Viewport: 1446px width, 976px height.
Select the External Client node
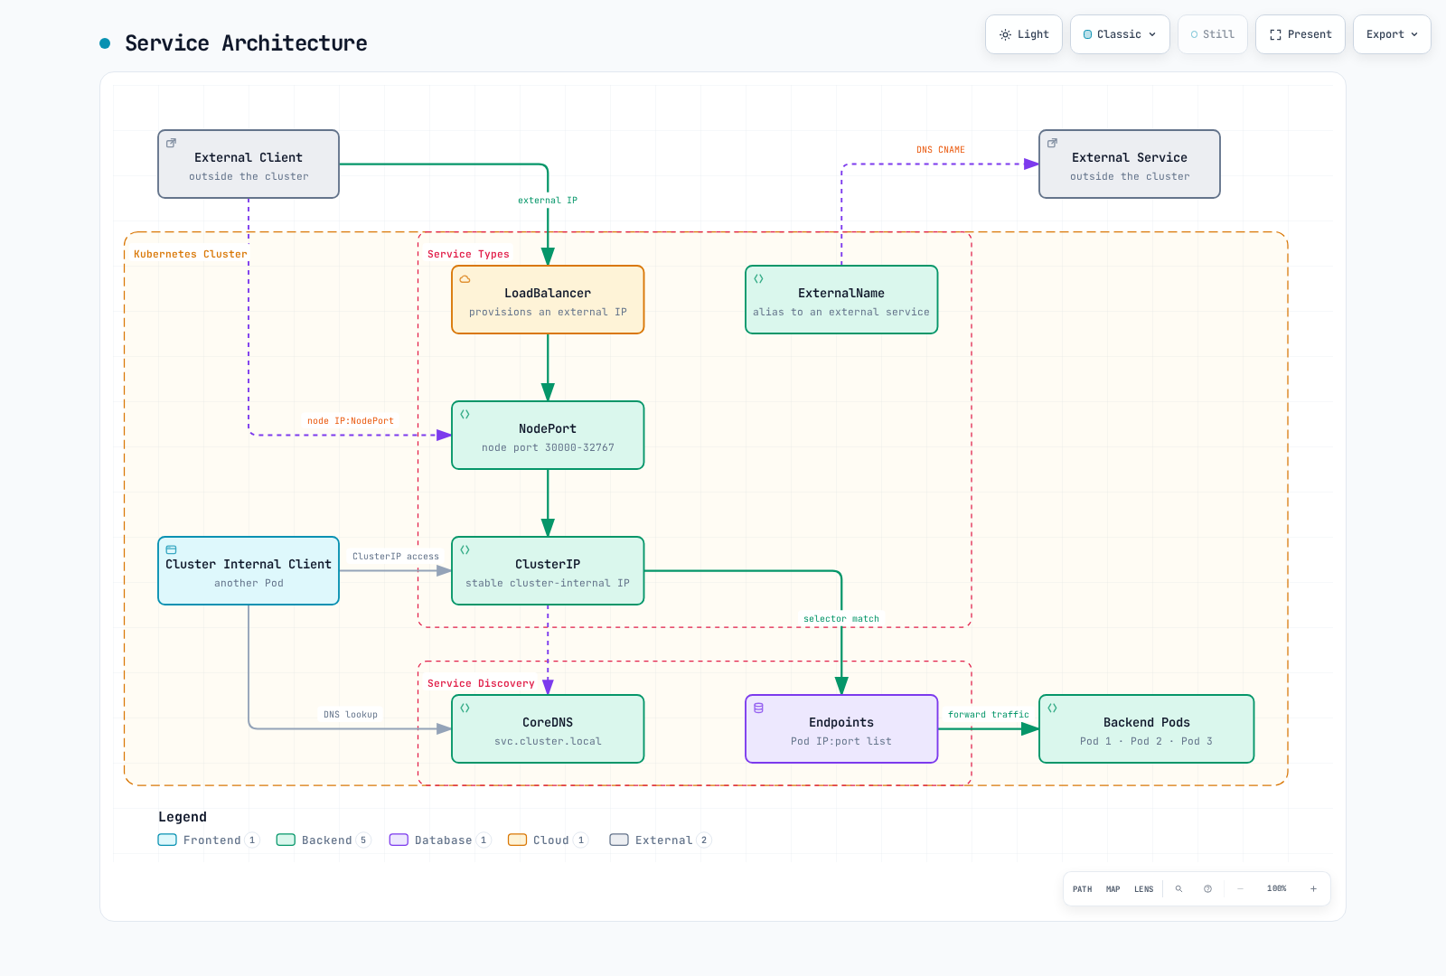(249, 164)
